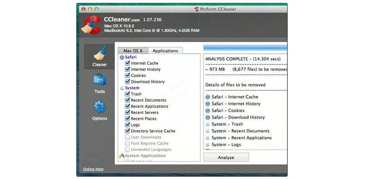Uncheck Recent Documents checkbox
The width and height of the screenshot is (377, 179).
127,100
